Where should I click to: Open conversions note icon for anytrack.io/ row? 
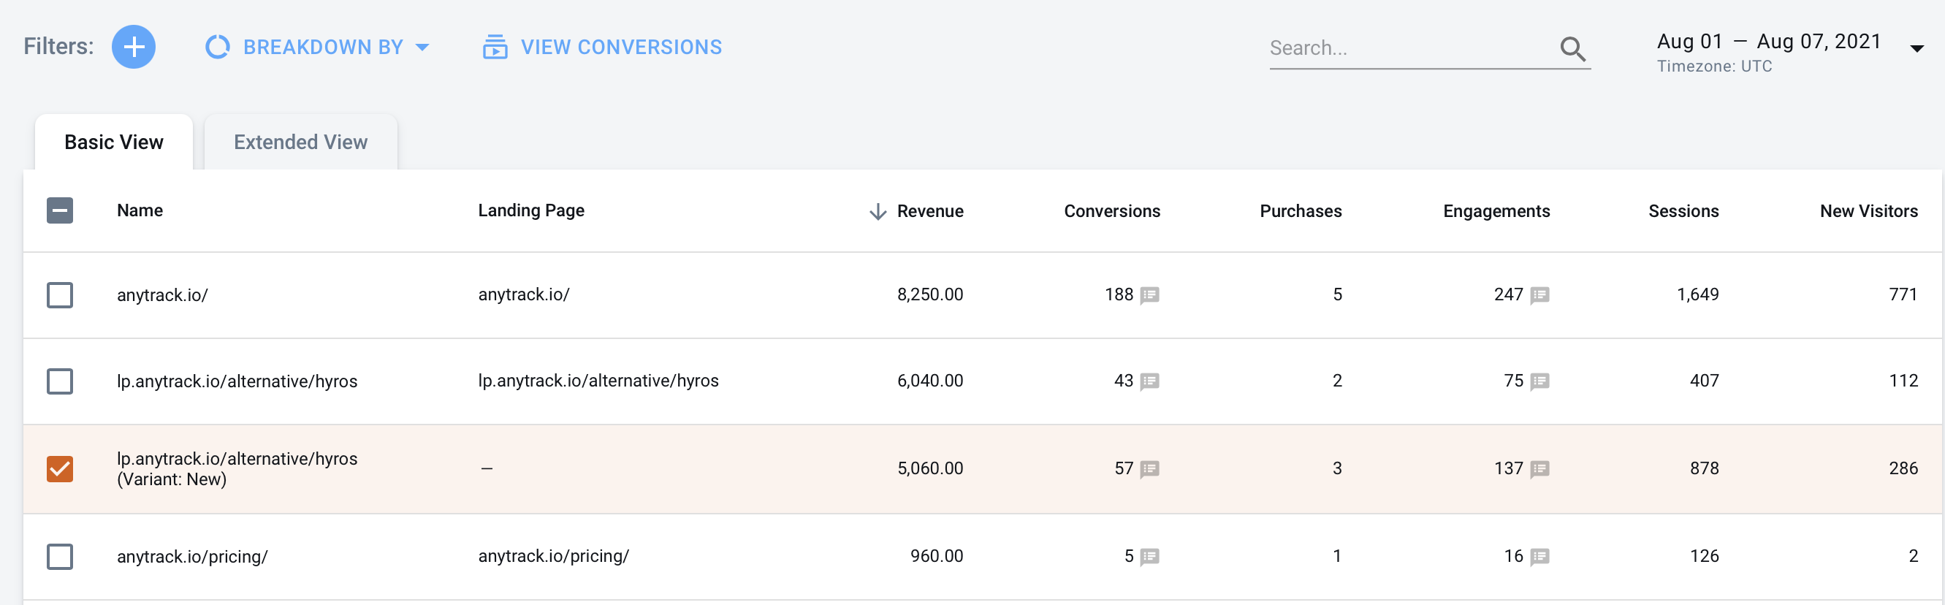(1149, 294)
